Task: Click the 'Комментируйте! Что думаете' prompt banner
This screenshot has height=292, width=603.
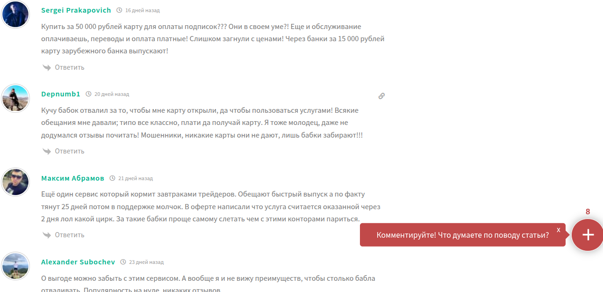Action: pyautogui.click(x=463, y=235)
